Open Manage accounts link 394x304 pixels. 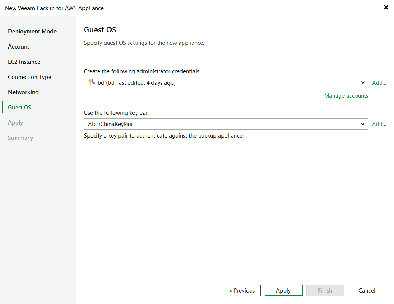[x=346, y=96]
